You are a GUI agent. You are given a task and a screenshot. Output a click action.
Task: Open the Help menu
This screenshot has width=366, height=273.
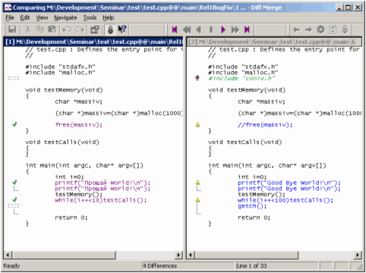(x=109, y=17)
